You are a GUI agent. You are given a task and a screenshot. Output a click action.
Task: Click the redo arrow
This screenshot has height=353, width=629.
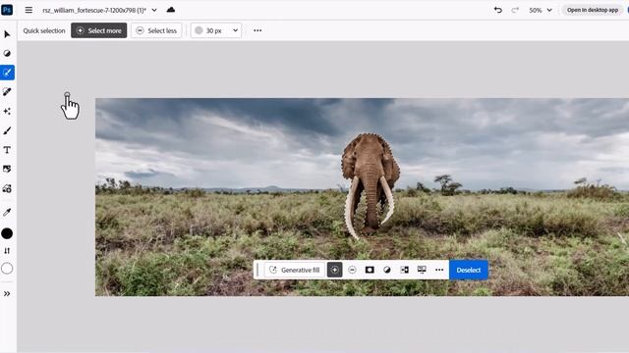point(515,10)
